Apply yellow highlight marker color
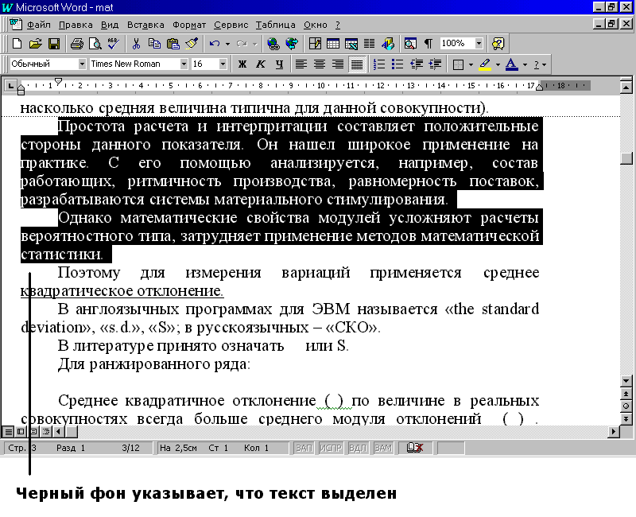 pyautogui.click(x=485, y=64)
